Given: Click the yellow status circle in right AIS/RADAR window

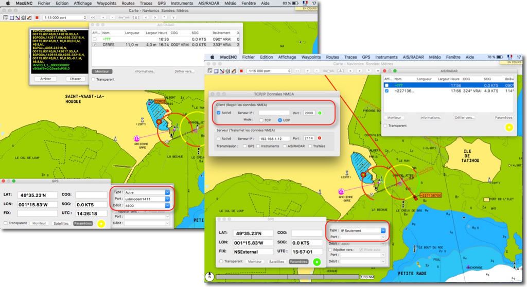Looking at the screenshot, I should (509, 128).
